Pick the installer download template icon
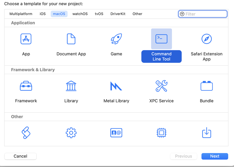 [206, 133]
